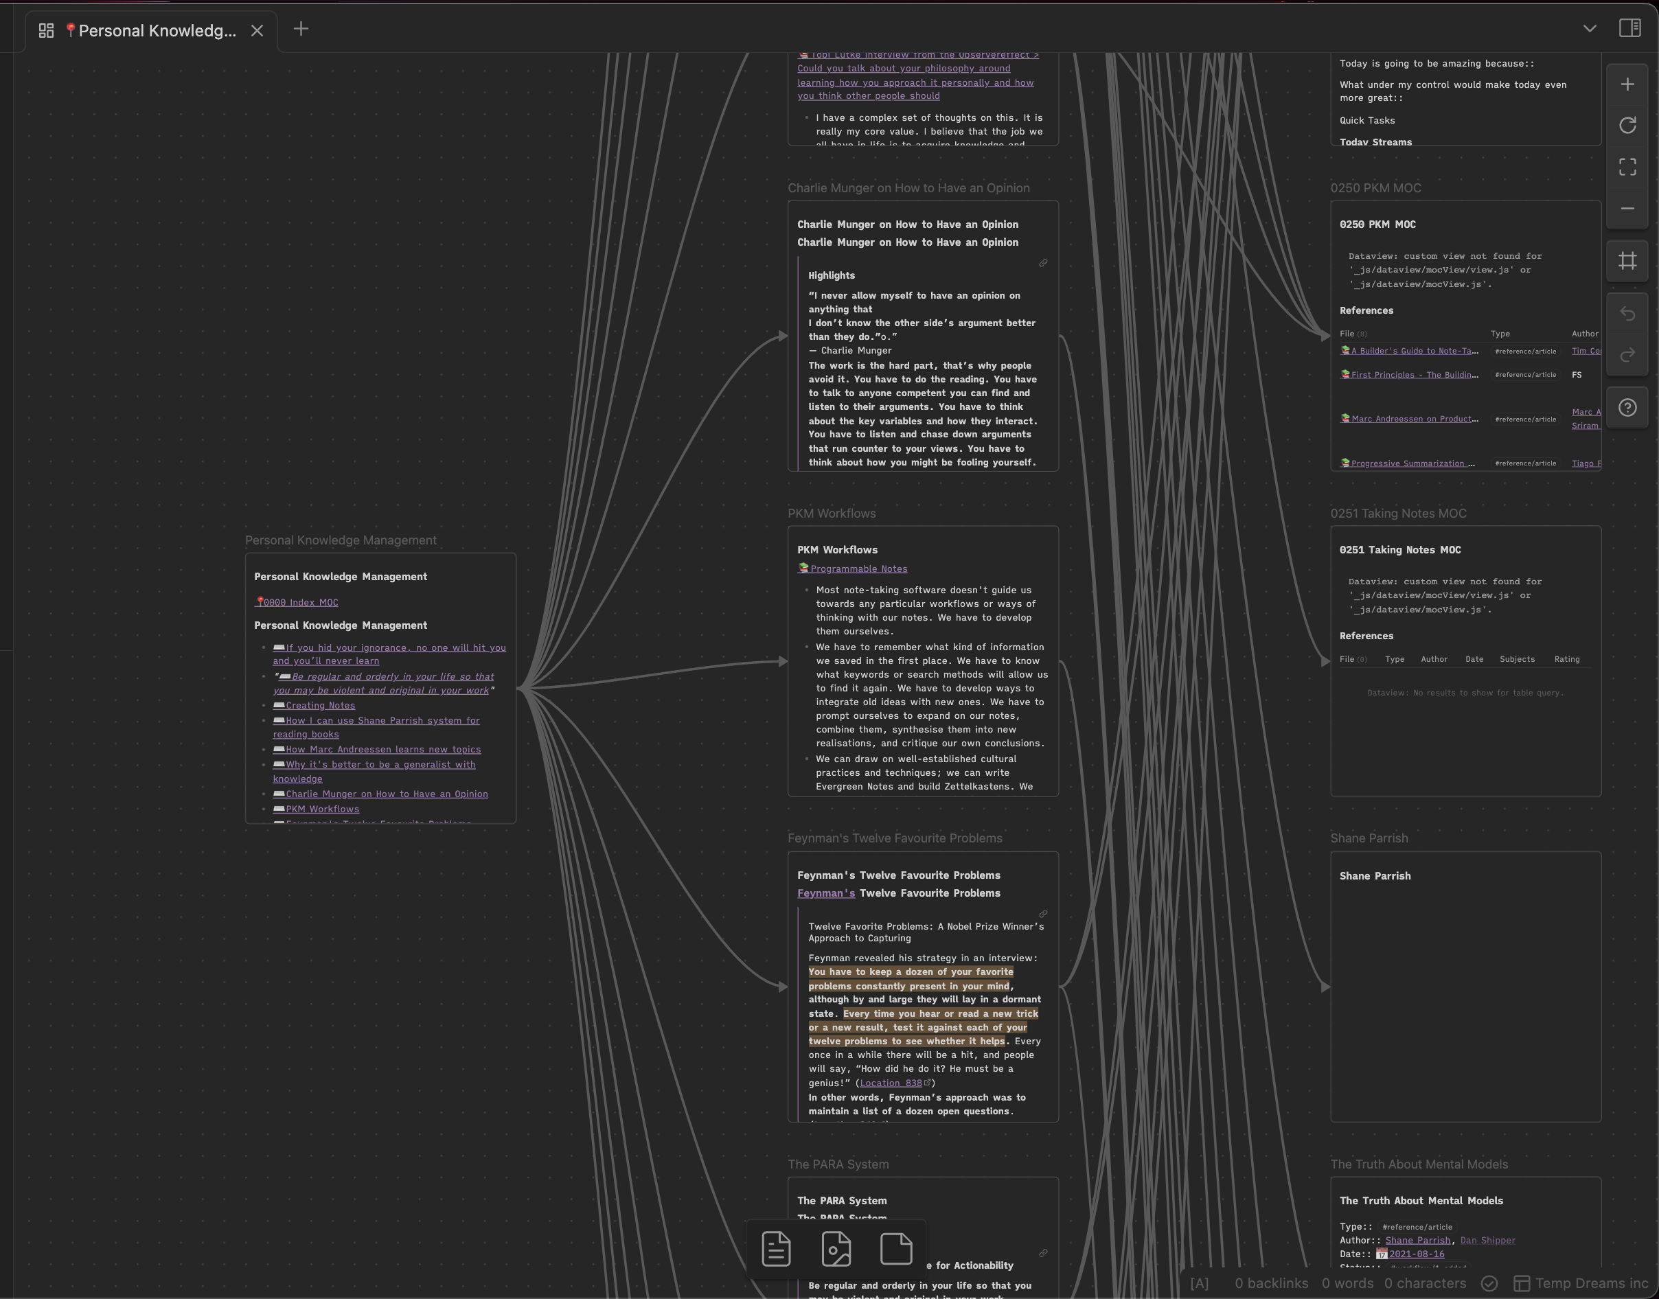Image resolution: width=1659 pixels, height=1299 pixels.
Task: Click the 0 backlinks status item
Action: [x=1271, y=1283]
